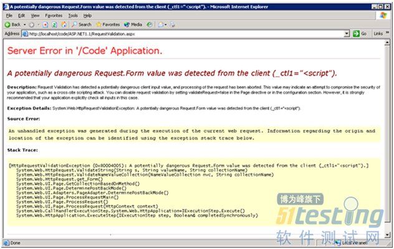Click the Back navigation button

(x=12, y=24)
